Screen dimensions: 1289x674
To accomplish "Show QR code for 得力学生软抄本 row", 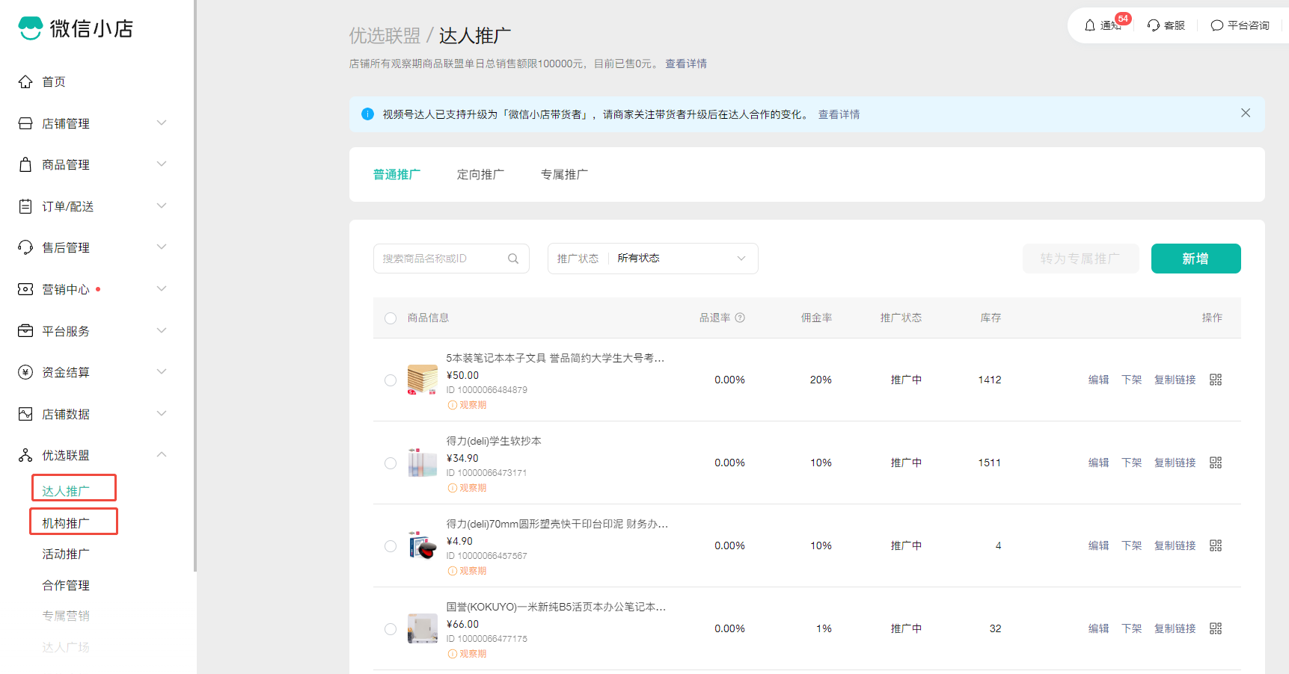I will (1216, 463).
